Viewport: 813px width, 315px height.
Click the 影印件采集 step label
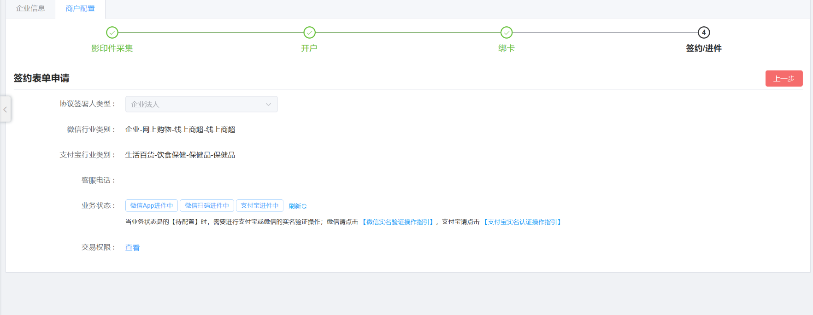click(112, 48)
